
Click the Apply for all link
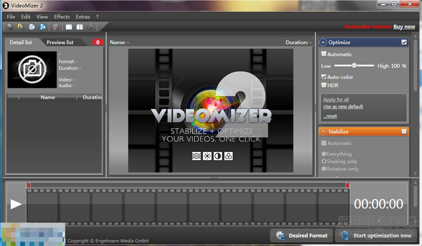336,99
